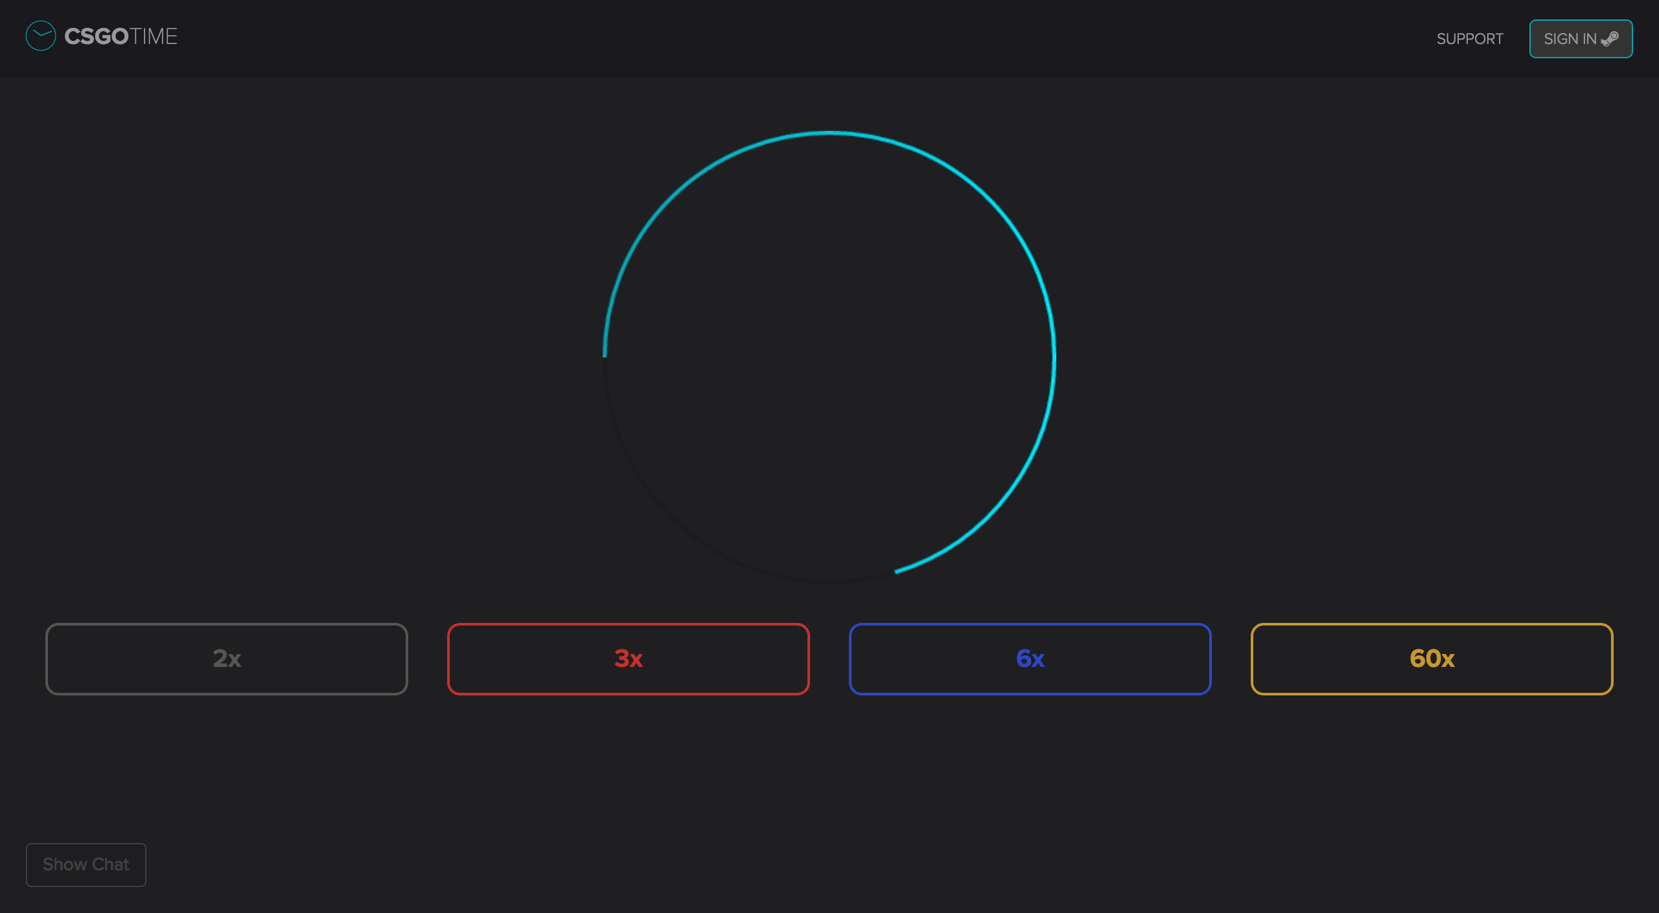Toggle chat with Show Chat button

tap(86, 864)
